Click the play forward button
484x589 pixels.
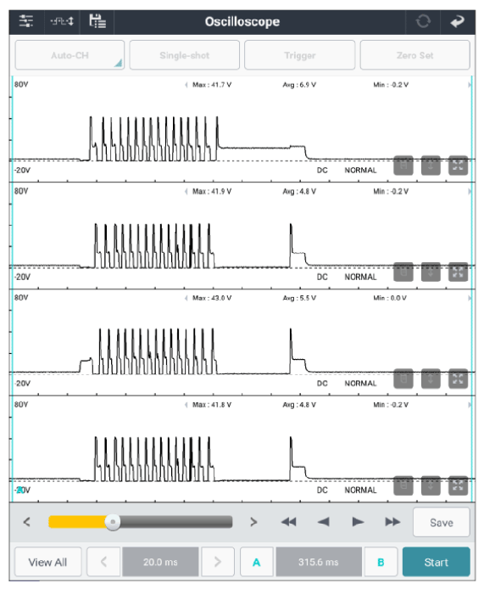point(358,522)
